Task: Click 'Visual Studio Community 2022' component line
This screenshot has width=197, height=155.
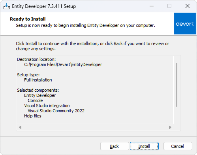Action: point(56,111)
